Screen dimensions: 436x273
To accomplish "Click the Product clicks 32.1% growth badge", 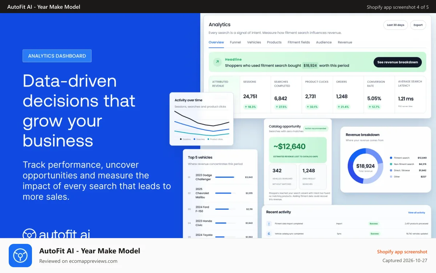I will [312, 107].
